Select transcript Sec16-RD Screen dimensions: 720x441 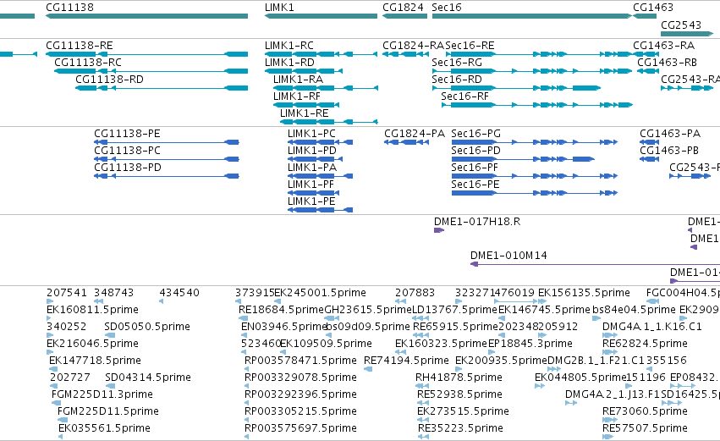pyautogui.click(x=457, y=80)
